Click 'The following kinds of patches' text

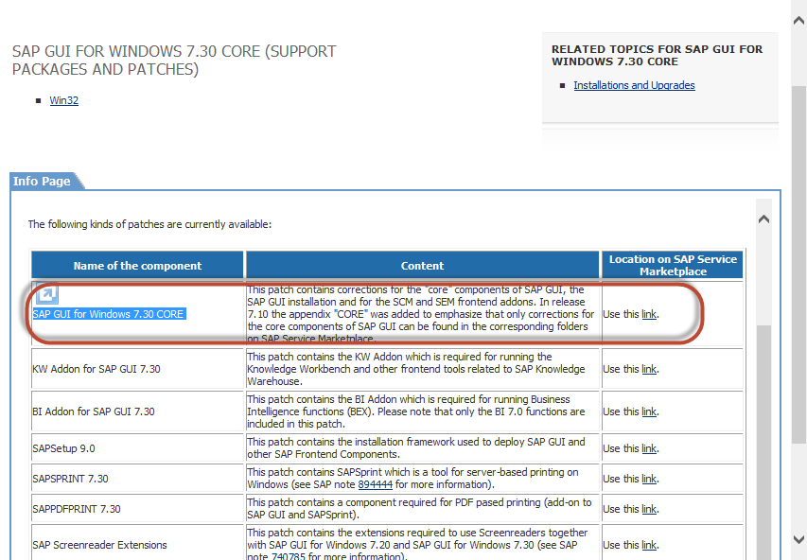click(x=149, y=224)
